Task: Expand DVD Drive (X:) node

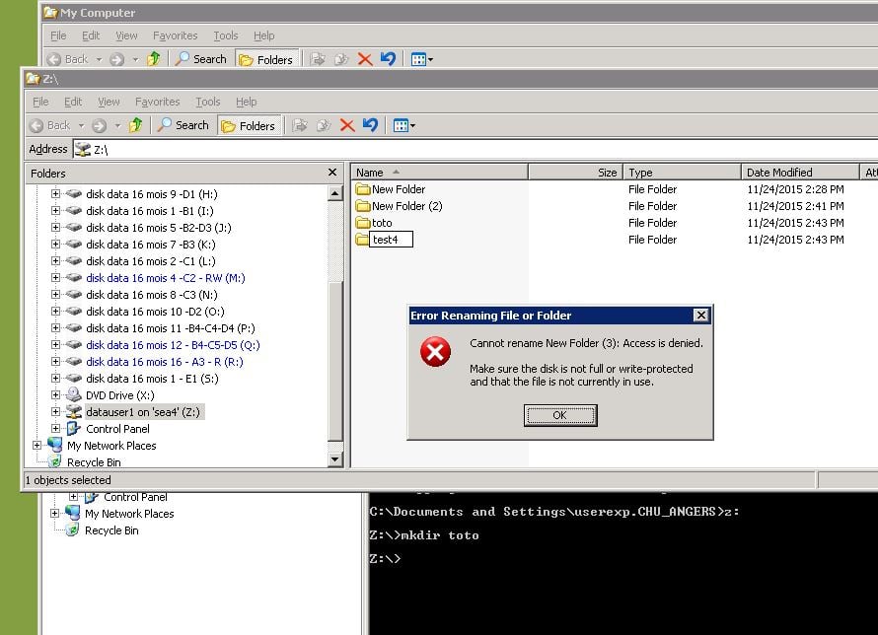Action: pos(55,395)
